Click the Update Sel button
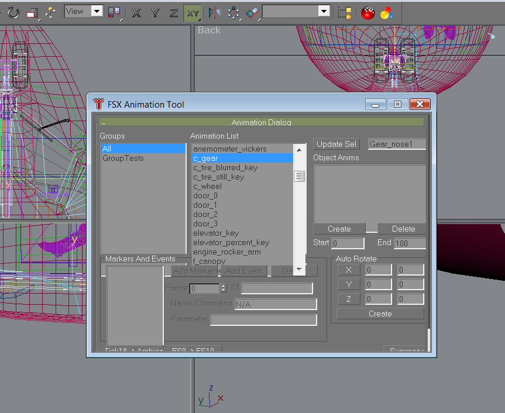Screen dimensions: 505x413 (336, 144)
